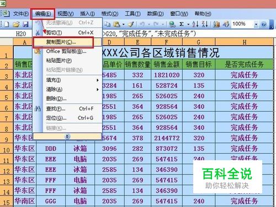Expand the 清除(A) submenu
This screenshot has height=207, width=276.
(67, 90)
